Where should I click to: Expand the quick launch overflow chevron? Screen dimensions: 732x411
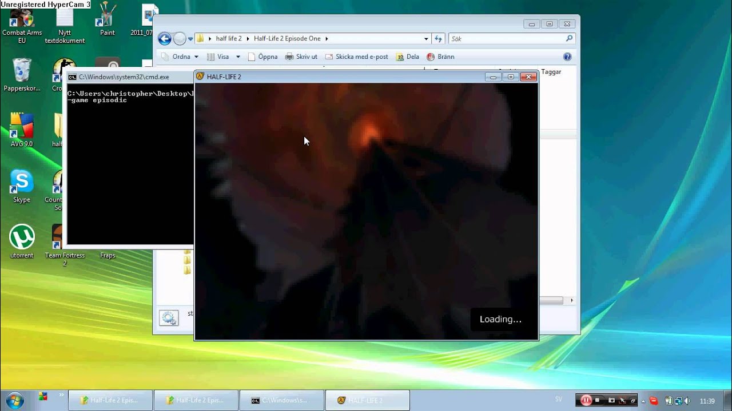coord(61,394)
